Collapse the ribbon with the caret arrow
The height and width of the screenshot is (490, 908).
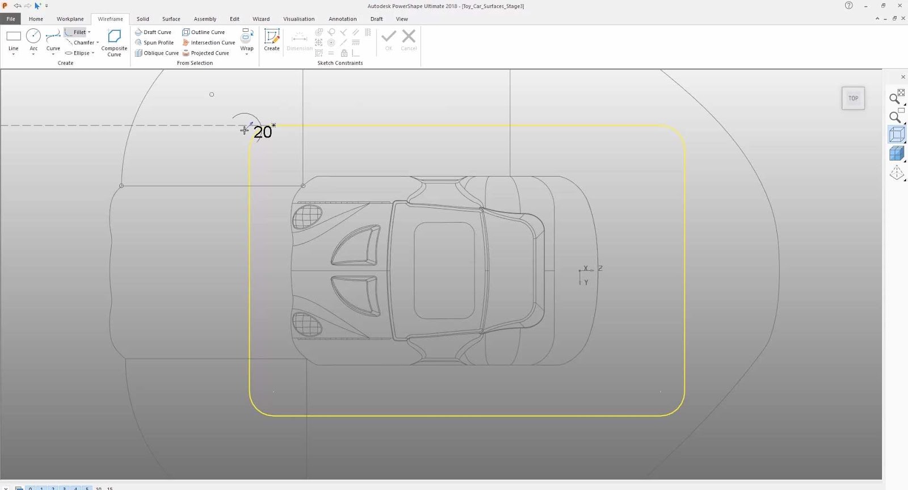pos(877,19)
